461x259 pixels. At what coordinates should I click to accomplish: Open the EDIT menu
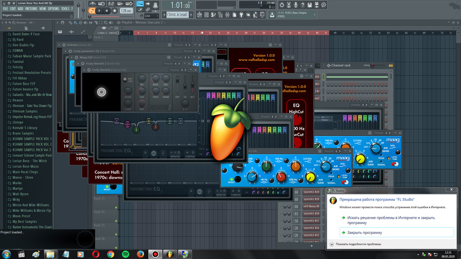point(13,9)
